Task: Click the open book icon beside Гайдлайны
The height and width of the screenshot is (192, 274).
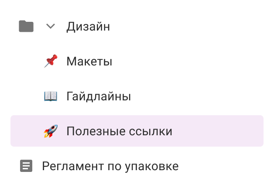Action: tap(51, 96)
